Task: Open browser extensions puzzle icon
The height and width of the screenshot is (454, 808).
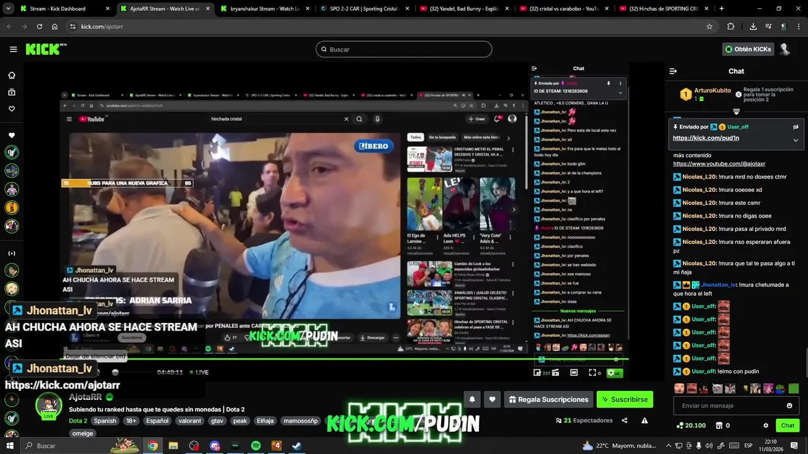Action: tap(731, 26)
